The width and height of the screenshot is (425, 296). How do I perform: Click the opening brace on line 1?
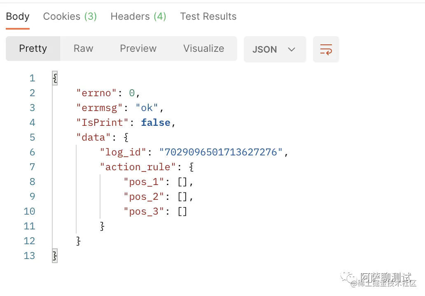coord(55,78)
